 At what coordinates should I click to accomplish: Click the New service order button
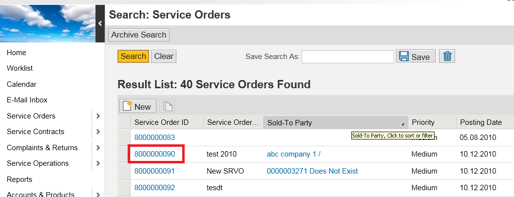[137, 106]
